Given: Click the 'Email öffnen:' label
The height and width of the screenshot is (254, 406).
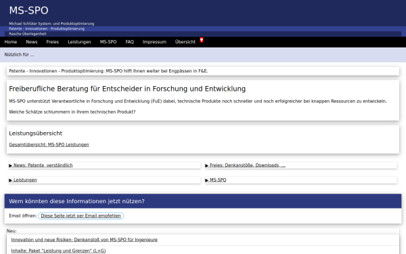Looking at the screenshot, I should click(23, 216).
